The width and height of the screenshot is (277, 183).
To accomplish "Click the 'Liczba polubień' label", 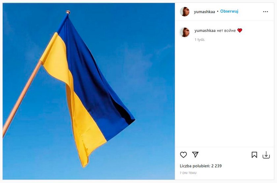I will point(195,166).
